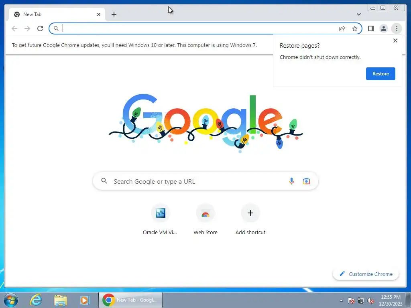
Task: Select the New Tab tab
Action: coord(57,14)
